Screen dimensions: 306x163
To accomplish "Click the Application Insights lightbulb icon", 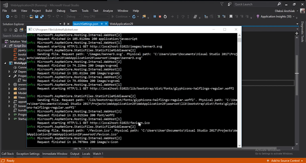I will tap(258, 17).
